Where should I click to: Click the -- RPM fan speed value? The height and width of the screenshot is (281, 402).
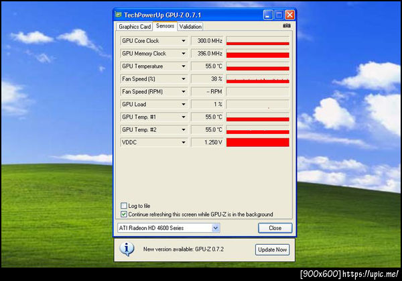coord(208,92)
